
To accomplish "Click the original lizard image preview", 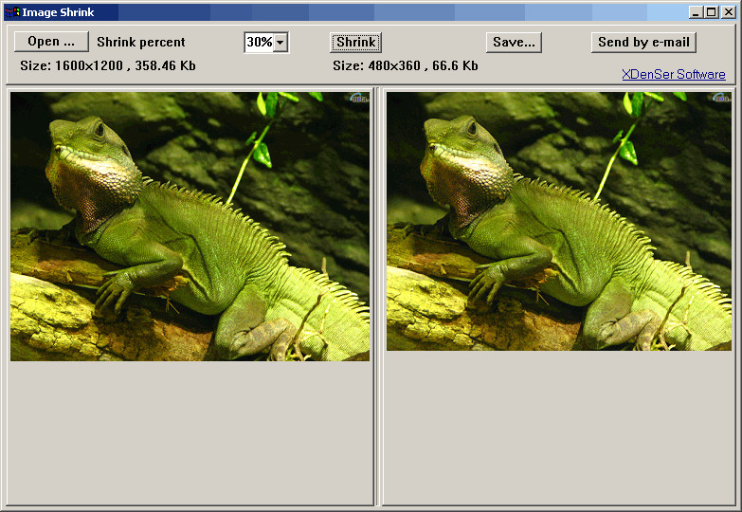I will click(190, 227).
